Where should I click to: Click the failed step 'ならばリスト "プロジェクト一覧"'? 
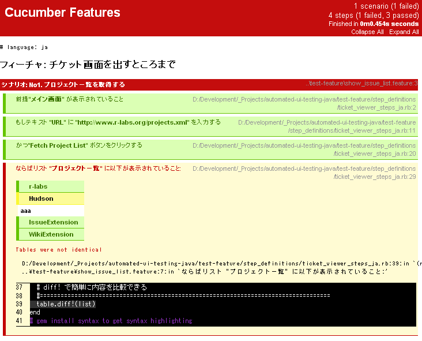[x=98, y=168]
